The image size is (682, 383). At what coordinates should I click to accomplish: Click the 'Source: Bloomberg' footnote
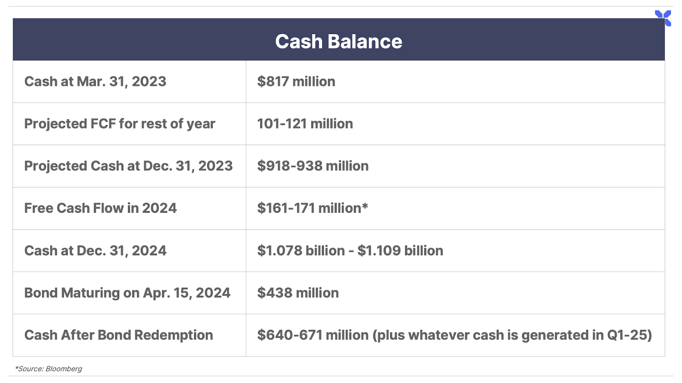point(49,369)
